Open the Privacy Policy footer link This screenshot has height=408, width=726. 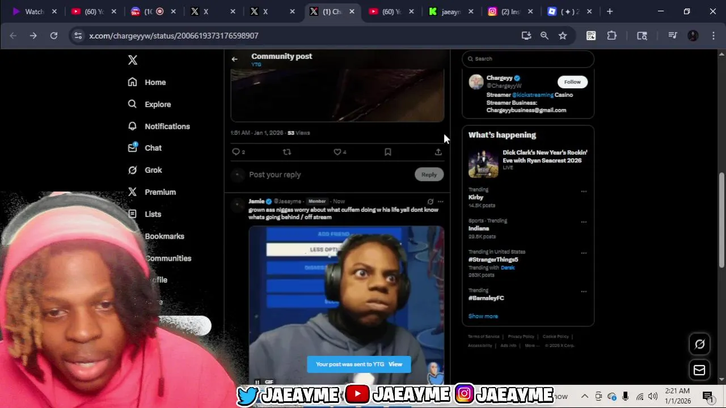(x=521, y=337)
